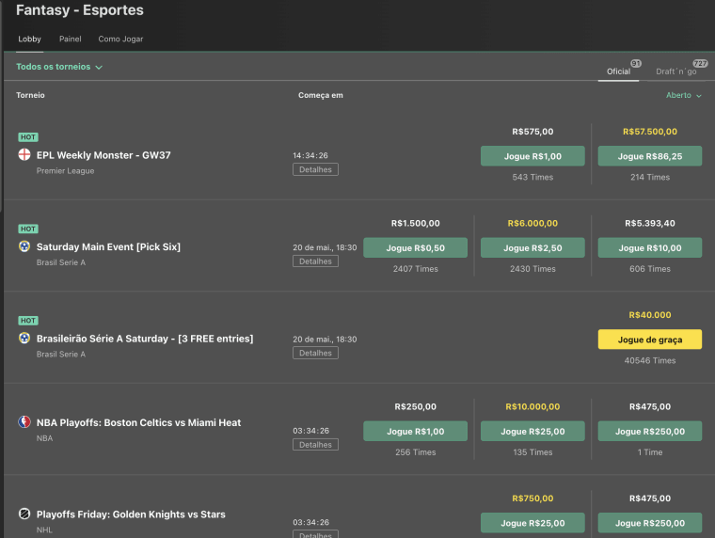Click the HOT badge above EPL Weekly Monster

[28, 136]
